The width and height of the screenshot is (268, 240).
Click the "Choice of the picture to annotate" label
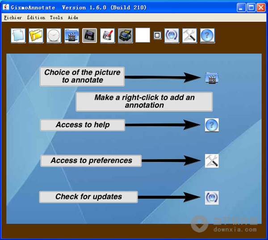82,76
